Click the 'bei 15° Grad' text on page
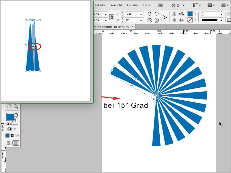231x173 pixels. (126, 105)
